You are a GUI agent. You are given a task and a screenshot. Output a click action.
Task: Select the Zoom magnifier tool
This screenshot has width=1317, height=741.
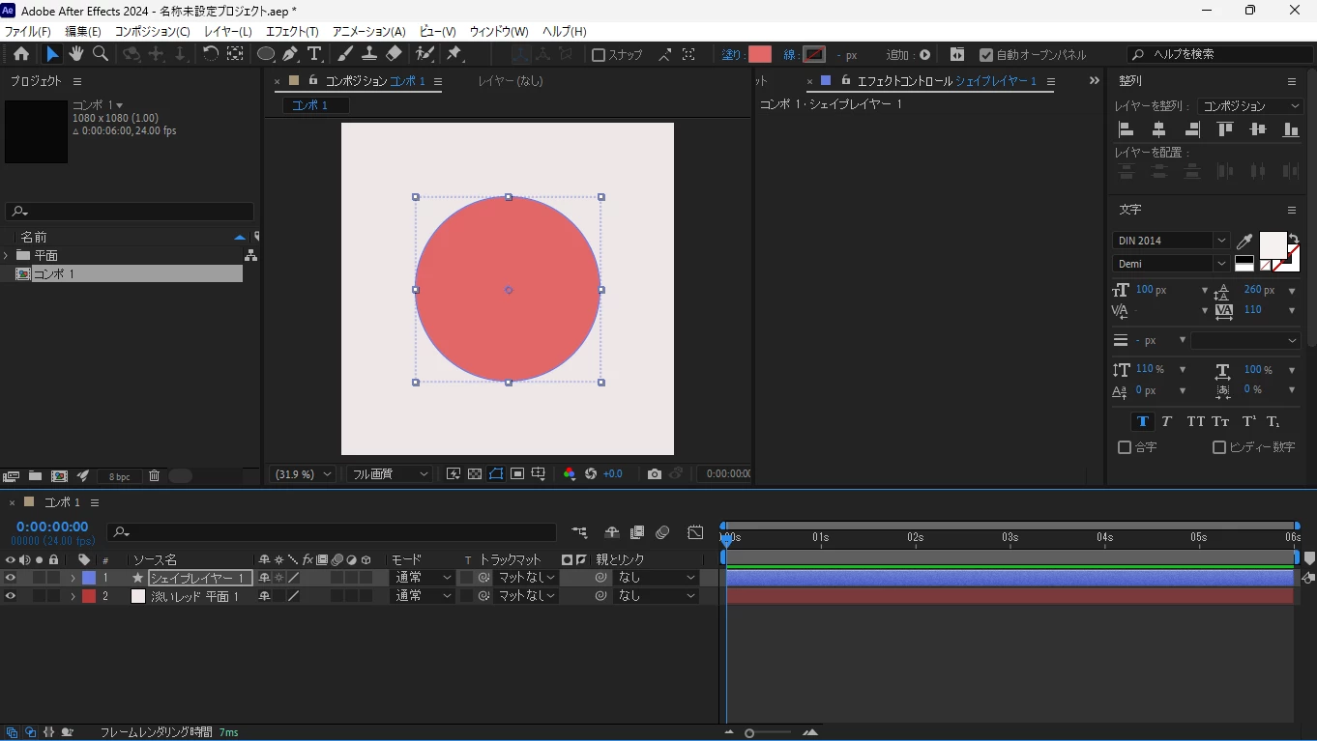(x=101, y=54)
